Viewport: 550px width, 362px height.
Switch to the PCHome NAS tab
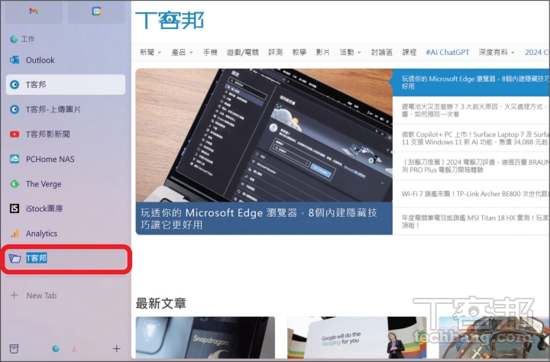(66, 159)
